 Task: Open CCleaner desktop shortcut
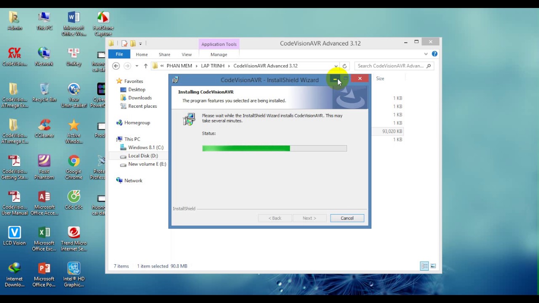tap(44, 128)
